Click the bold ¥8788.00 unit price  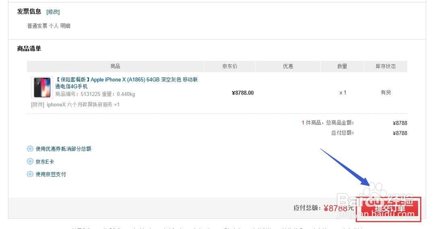242,93
